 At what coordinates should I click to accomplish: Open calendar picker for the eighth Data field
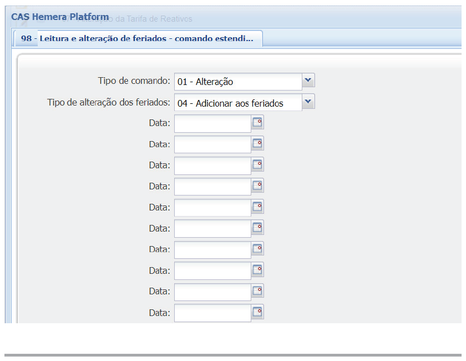pos(257,270)
